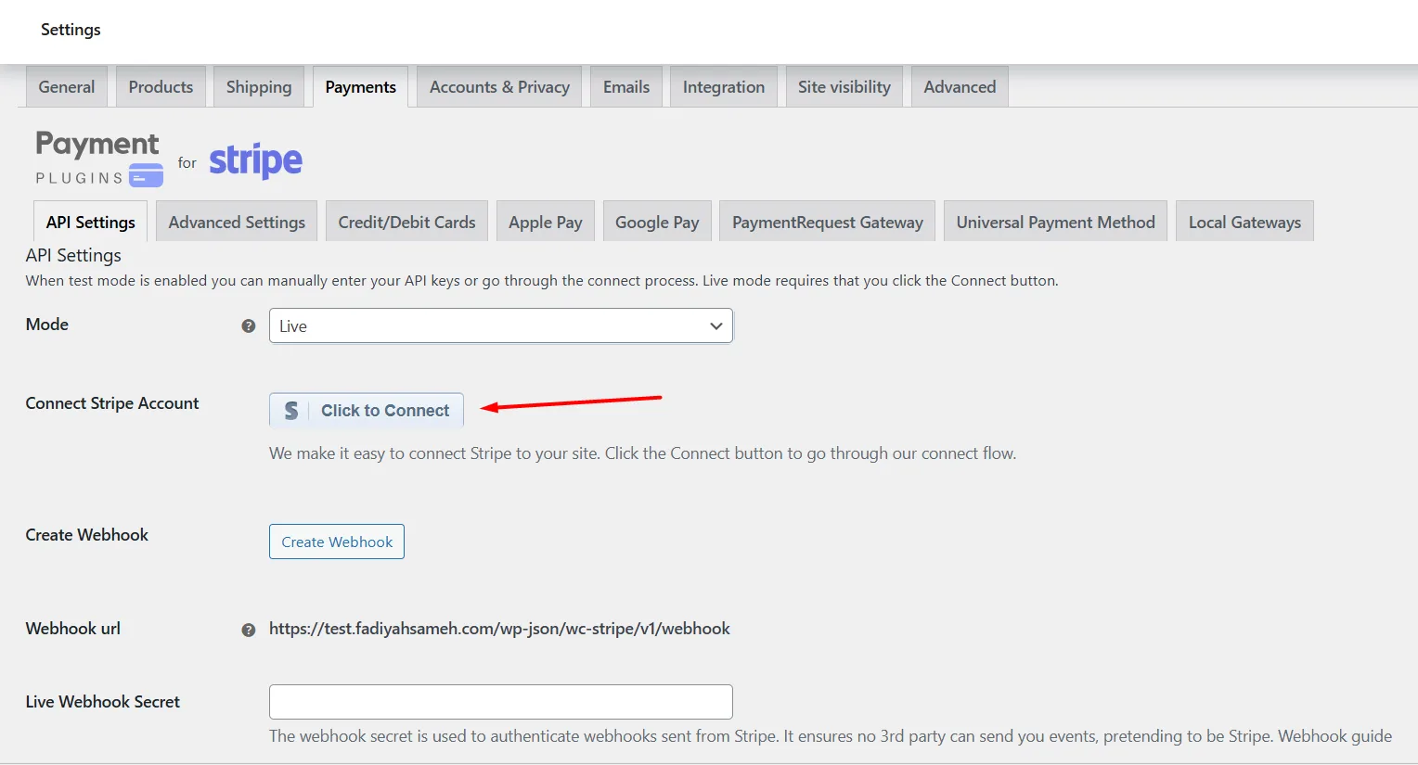1418x765 pixels.
Task: Click the webhook URL text
Action: [499, 629]
